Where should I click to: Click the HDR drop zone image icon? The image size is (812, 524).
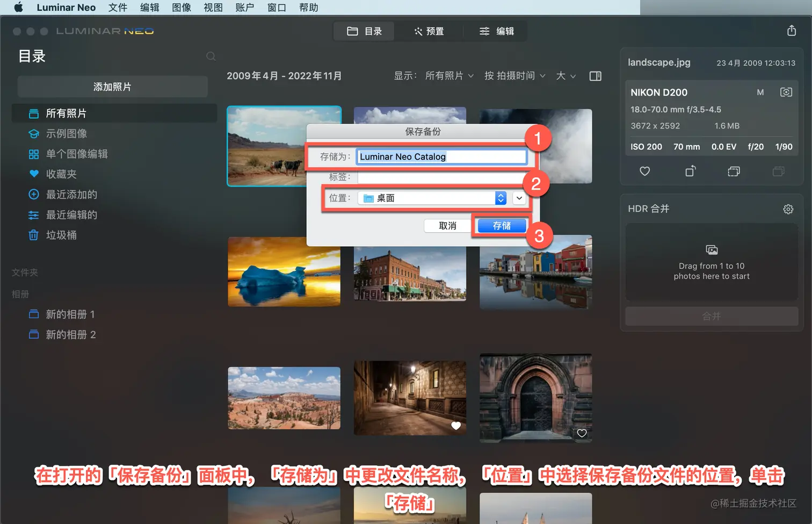[712, 250]
